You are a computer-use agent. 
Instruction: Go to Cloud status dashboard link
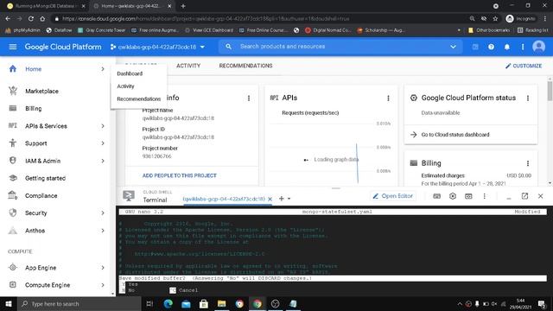click(455, 135)
